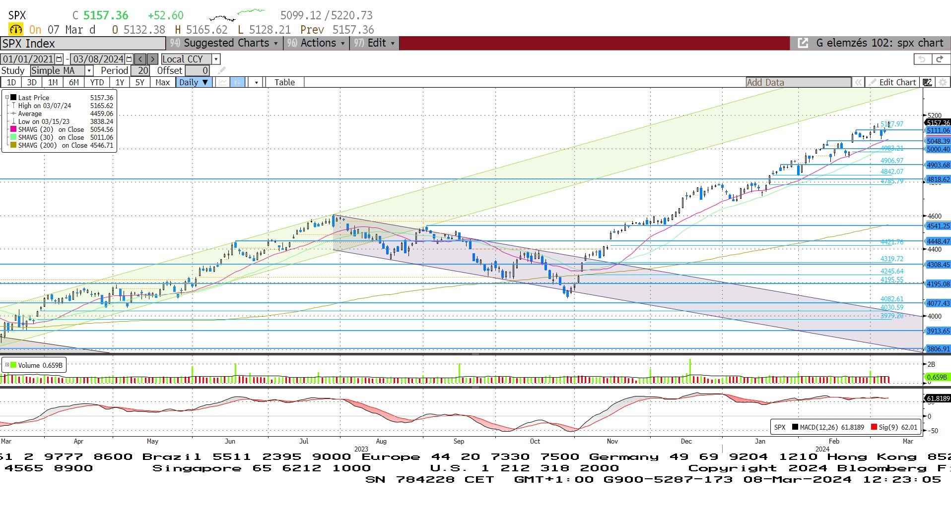Open chart settings gear icon
Screen dimensions: 951x507
(943, 82)
